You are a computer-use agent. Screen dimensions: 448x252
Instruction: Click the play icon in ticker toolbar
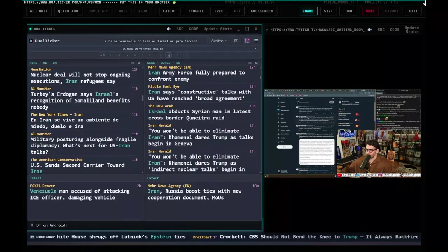127,55
